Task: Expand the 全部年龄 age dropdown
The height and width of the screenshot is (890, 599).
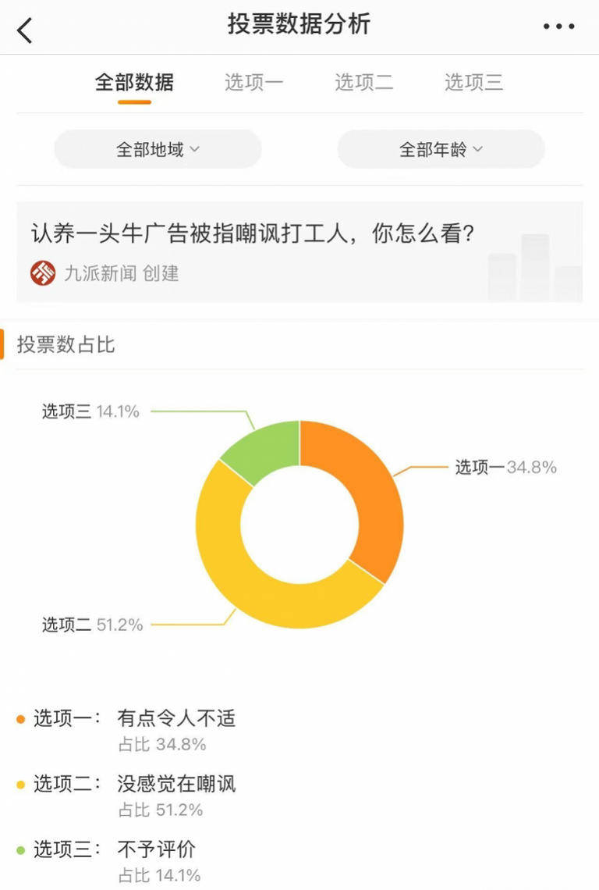Action: tap(441, 149)
